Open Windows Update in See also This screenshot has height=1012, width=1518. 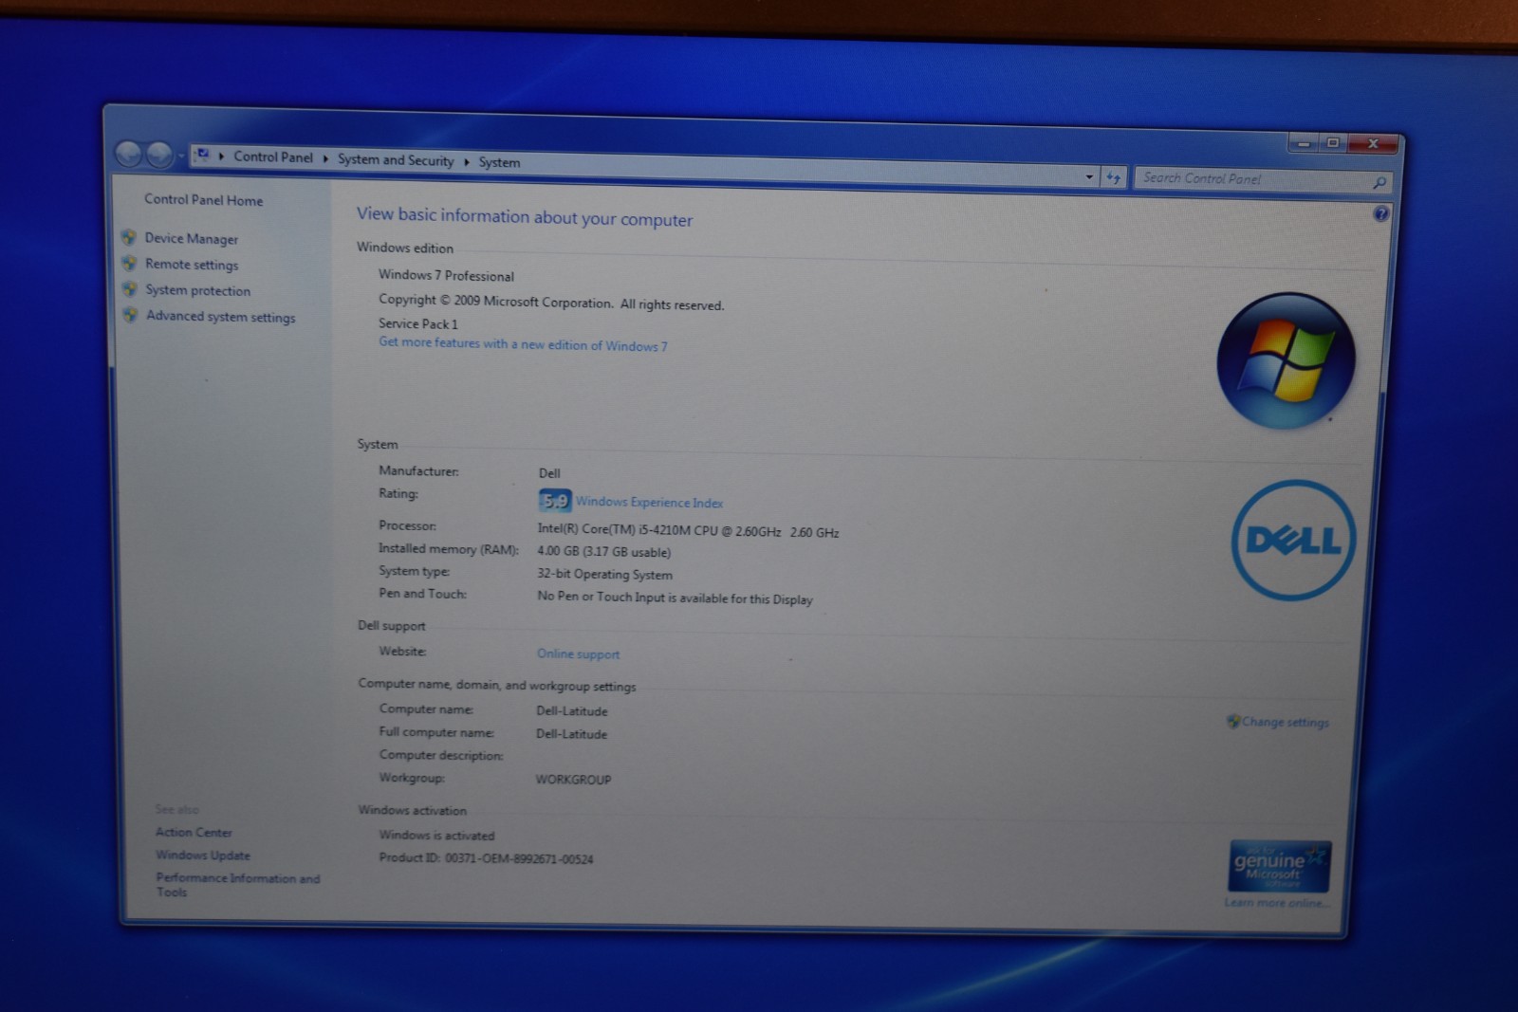tap(203, 855)
